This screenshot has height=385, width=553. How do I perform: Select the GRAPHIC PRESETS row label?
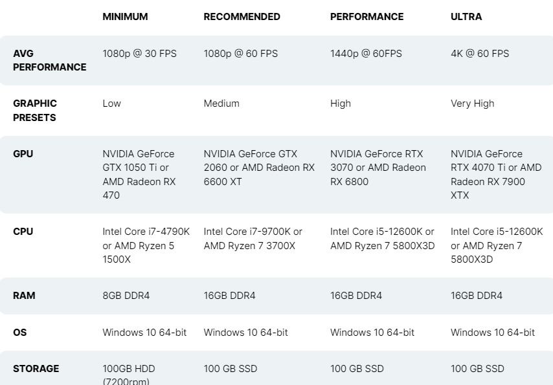[35, 111]
